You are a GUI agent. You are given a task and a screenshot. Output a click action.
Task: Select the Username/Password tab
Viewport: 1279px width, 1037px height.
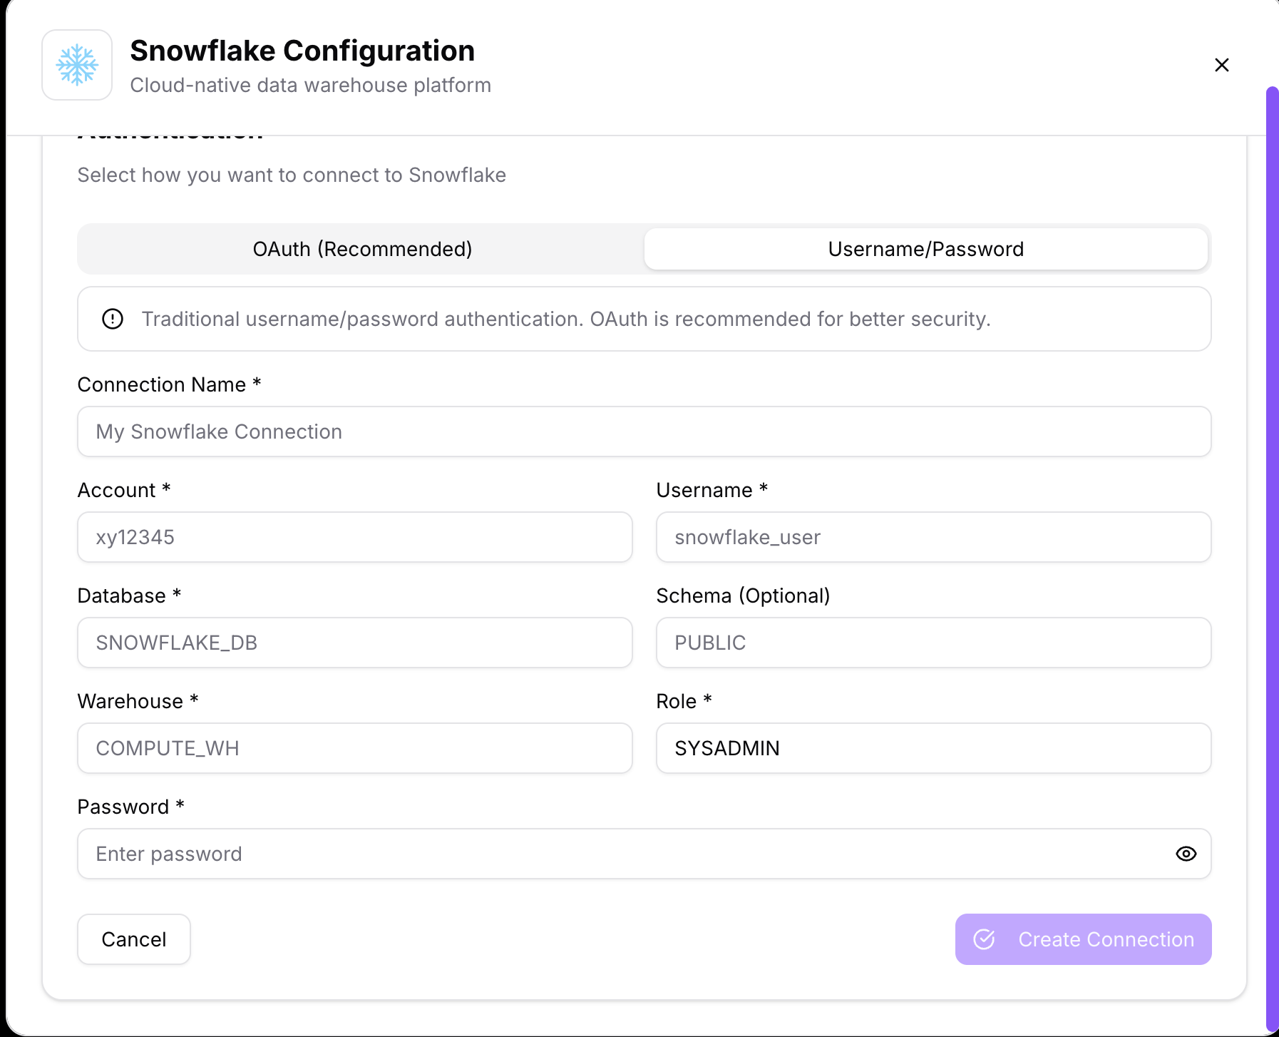tap(925, 249)
